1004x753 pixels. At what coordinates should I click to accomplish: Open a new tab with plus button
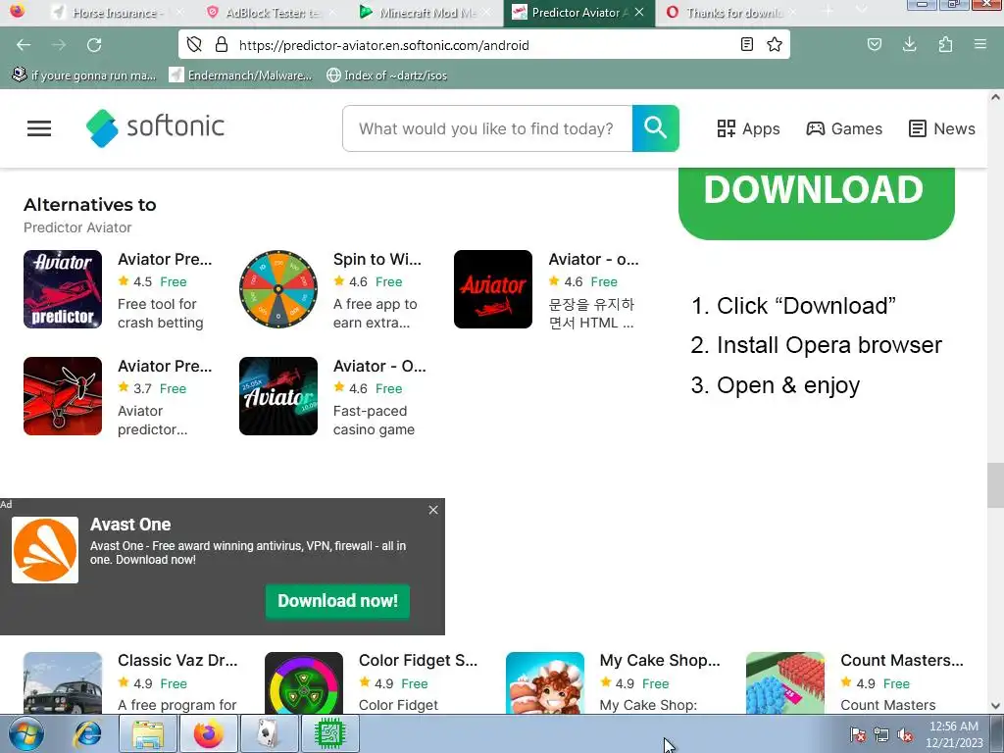point(828,11)
